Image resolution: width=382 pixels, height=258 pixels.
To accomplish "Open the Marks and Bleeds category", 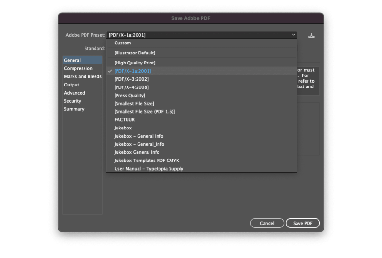I will 82,76.
